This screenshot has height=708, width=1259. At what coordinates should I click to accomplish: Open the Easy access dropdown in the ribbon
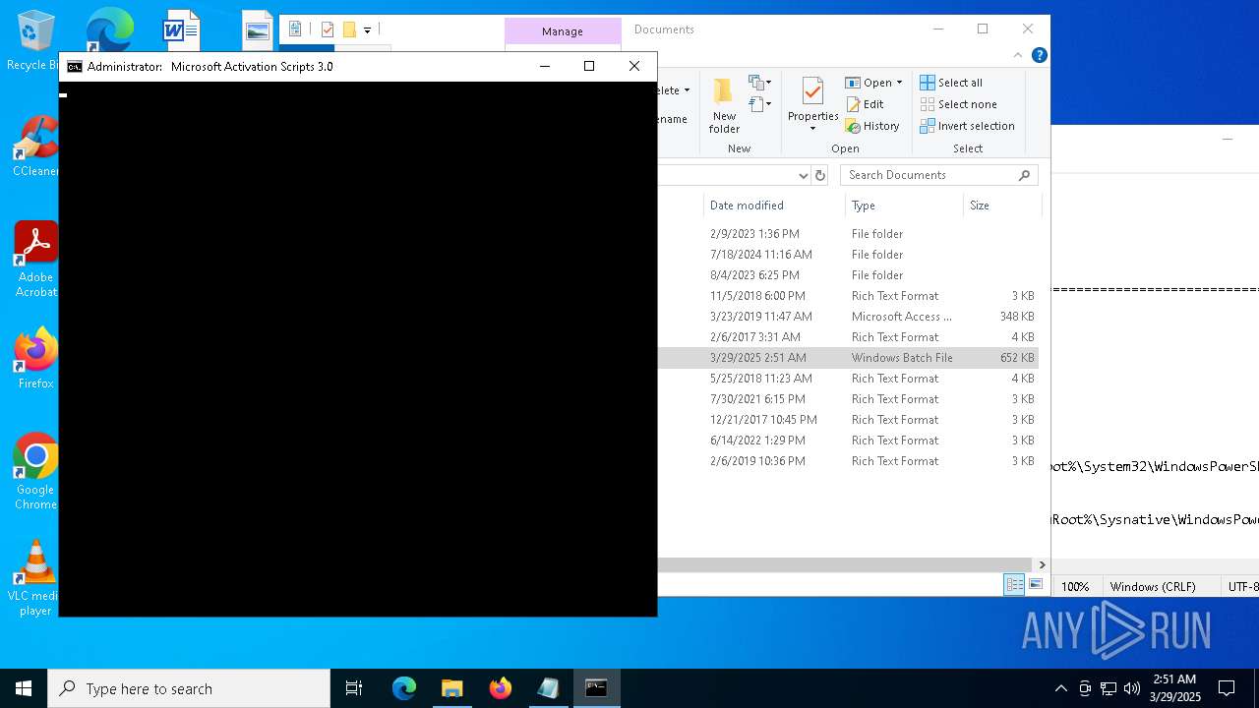coord(760,104)
